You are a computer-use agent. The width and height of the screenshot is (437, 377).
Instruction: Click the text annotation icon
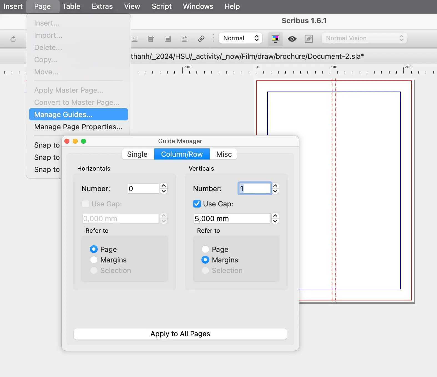[x=185, y=39]
